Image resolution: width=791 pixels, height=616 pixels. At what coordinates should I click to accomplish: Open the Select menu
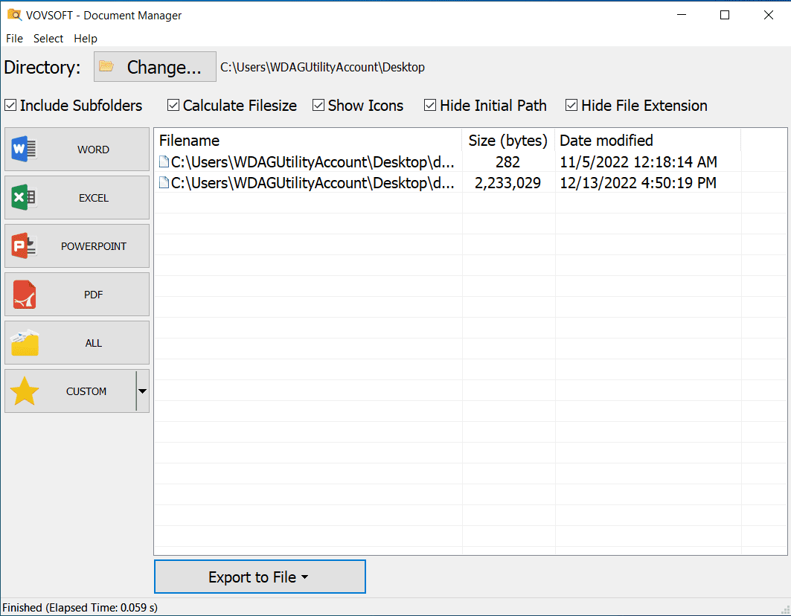48,39
